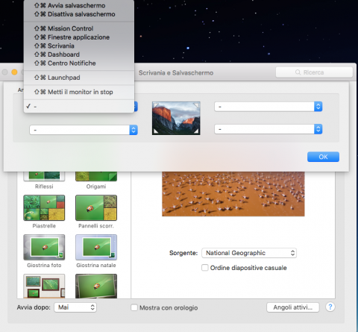The image size is (358, 332).
Task: Select the checked dash option
Action: point(79,107)
